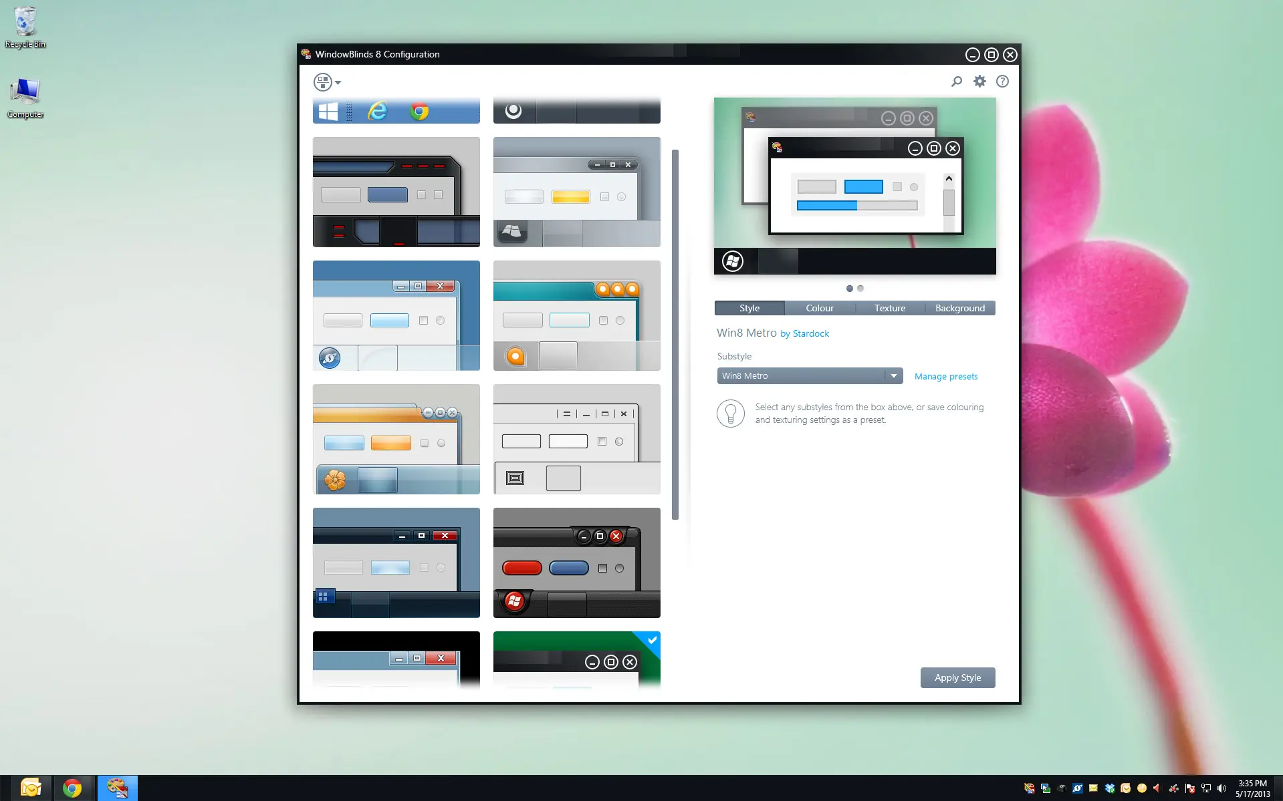
Task: Select black skin with red pill button
Action: [577, 563]
